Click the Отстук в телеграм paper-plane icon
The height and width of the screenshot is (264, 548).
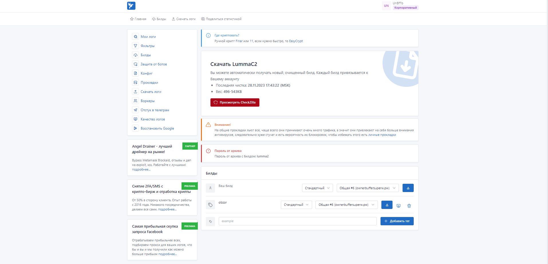pyautogui.click(x=135, y=110)
